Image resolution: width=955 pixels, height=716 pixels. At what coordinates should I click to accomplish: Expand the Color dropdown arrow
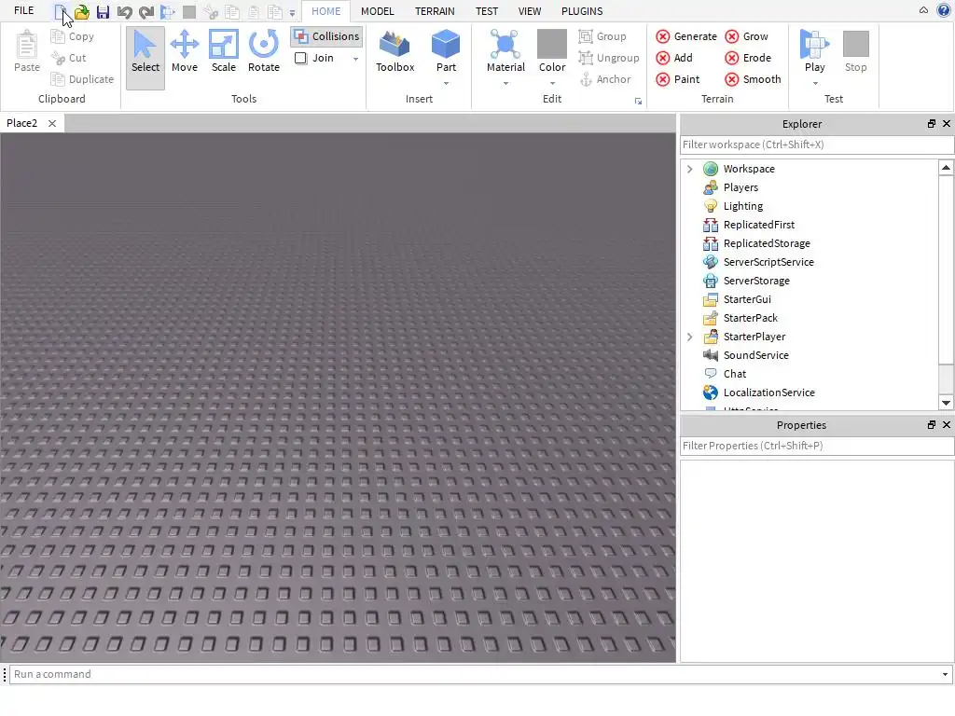[x=552, y=83]
